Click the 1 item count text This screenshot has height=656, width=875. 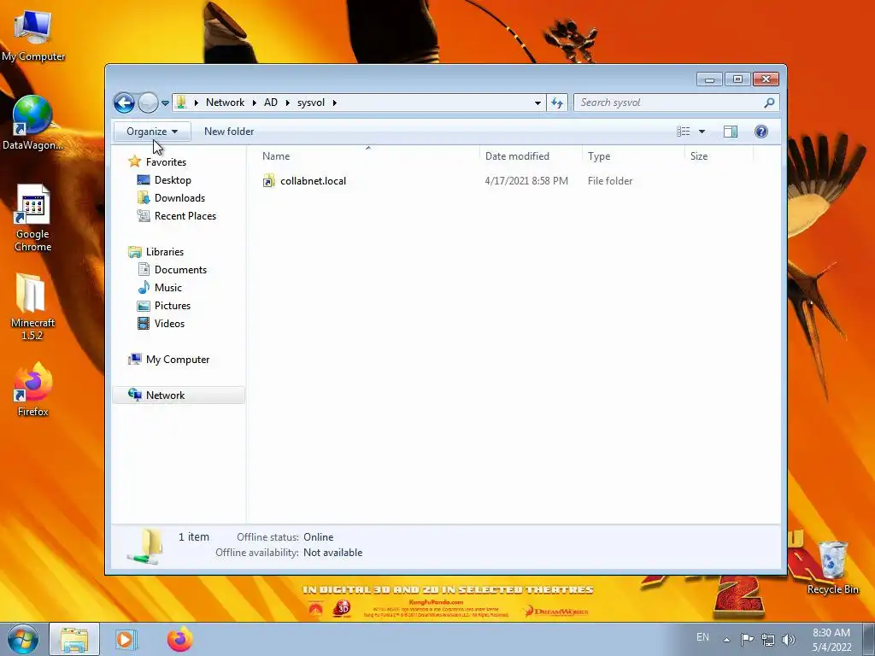(x=194, y=537)
